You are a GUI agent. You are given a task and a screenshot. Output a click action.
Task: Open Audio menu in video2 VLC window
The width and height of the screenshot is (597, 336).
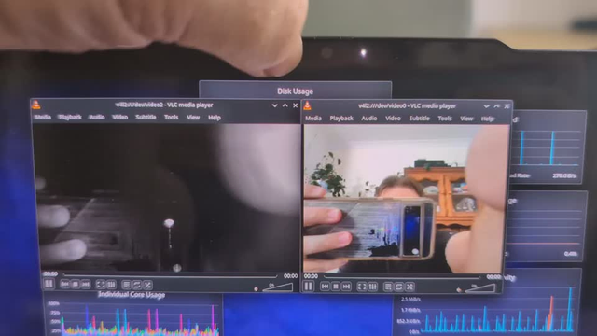click(97, 118)
